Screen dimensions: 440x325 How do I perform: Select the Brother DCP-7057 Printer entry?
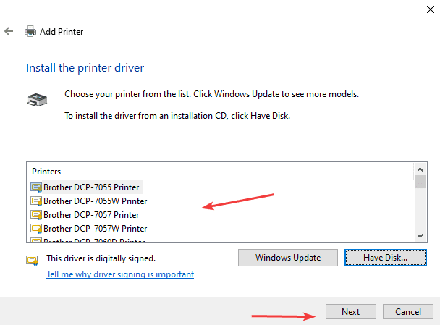coord(91,215)
